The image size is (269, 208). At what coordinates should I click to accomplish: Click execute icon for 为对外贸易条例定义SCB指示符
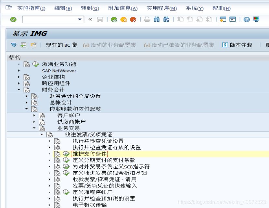pos(66,166)
